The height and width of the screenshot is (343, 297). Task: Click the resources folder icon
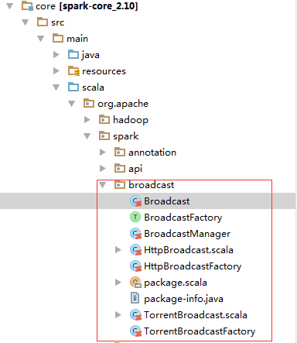(73, 71)
